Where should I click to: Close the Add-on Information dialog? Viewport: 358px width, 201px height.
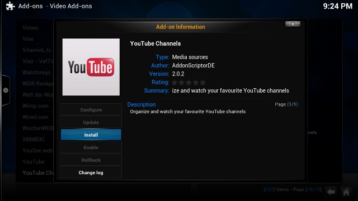(293, 24)
